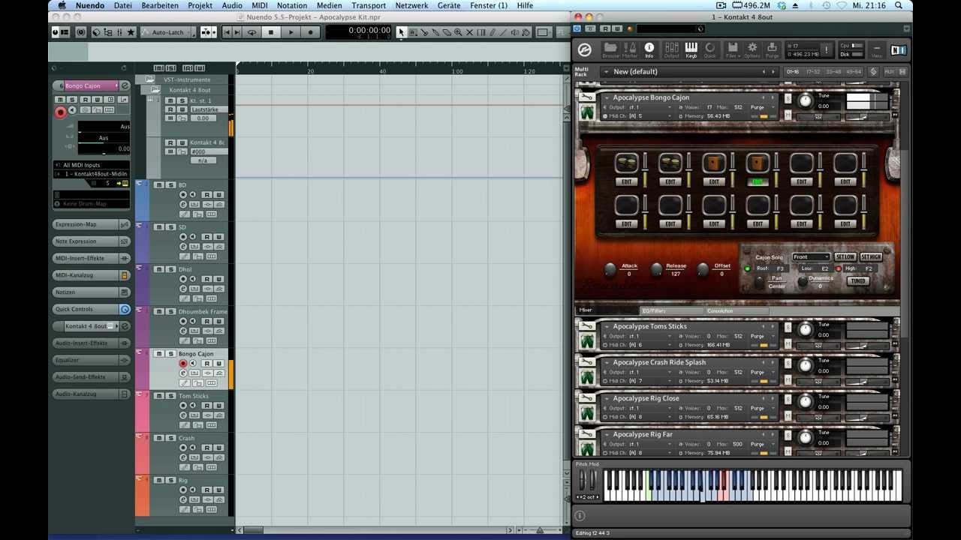
Task: Open the Kontakt Master metronome icon
Action: coord(630,49)
